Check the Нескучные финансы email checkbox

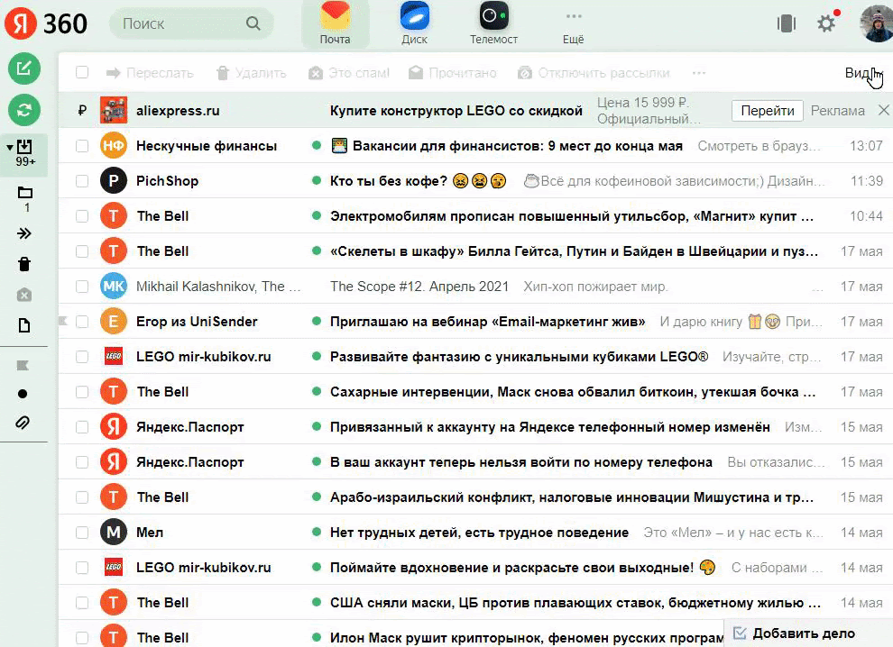pyautogui.click(x=82, y=146)
